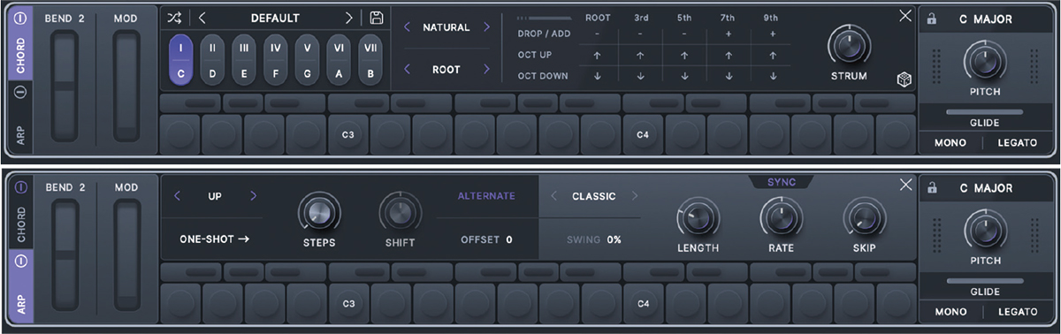Click C MAJOR scale in Chord panel
This screenshot has height=334, width=1061.
pyautogui.click(x=986, y=19)
